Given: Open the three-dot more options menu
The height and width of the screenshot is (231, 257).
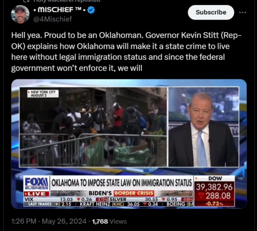Looking at the screenshot, I should (x=243, y=12).
